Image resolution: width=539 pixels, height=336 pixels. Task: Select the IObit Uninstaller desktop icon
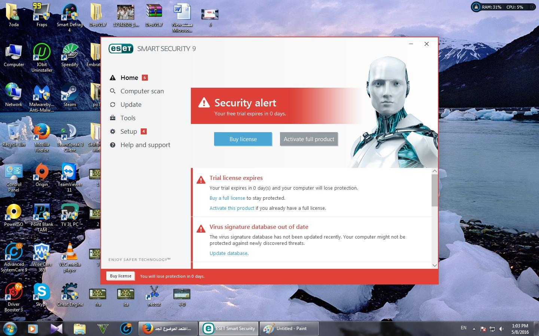(x=42, y=57)
